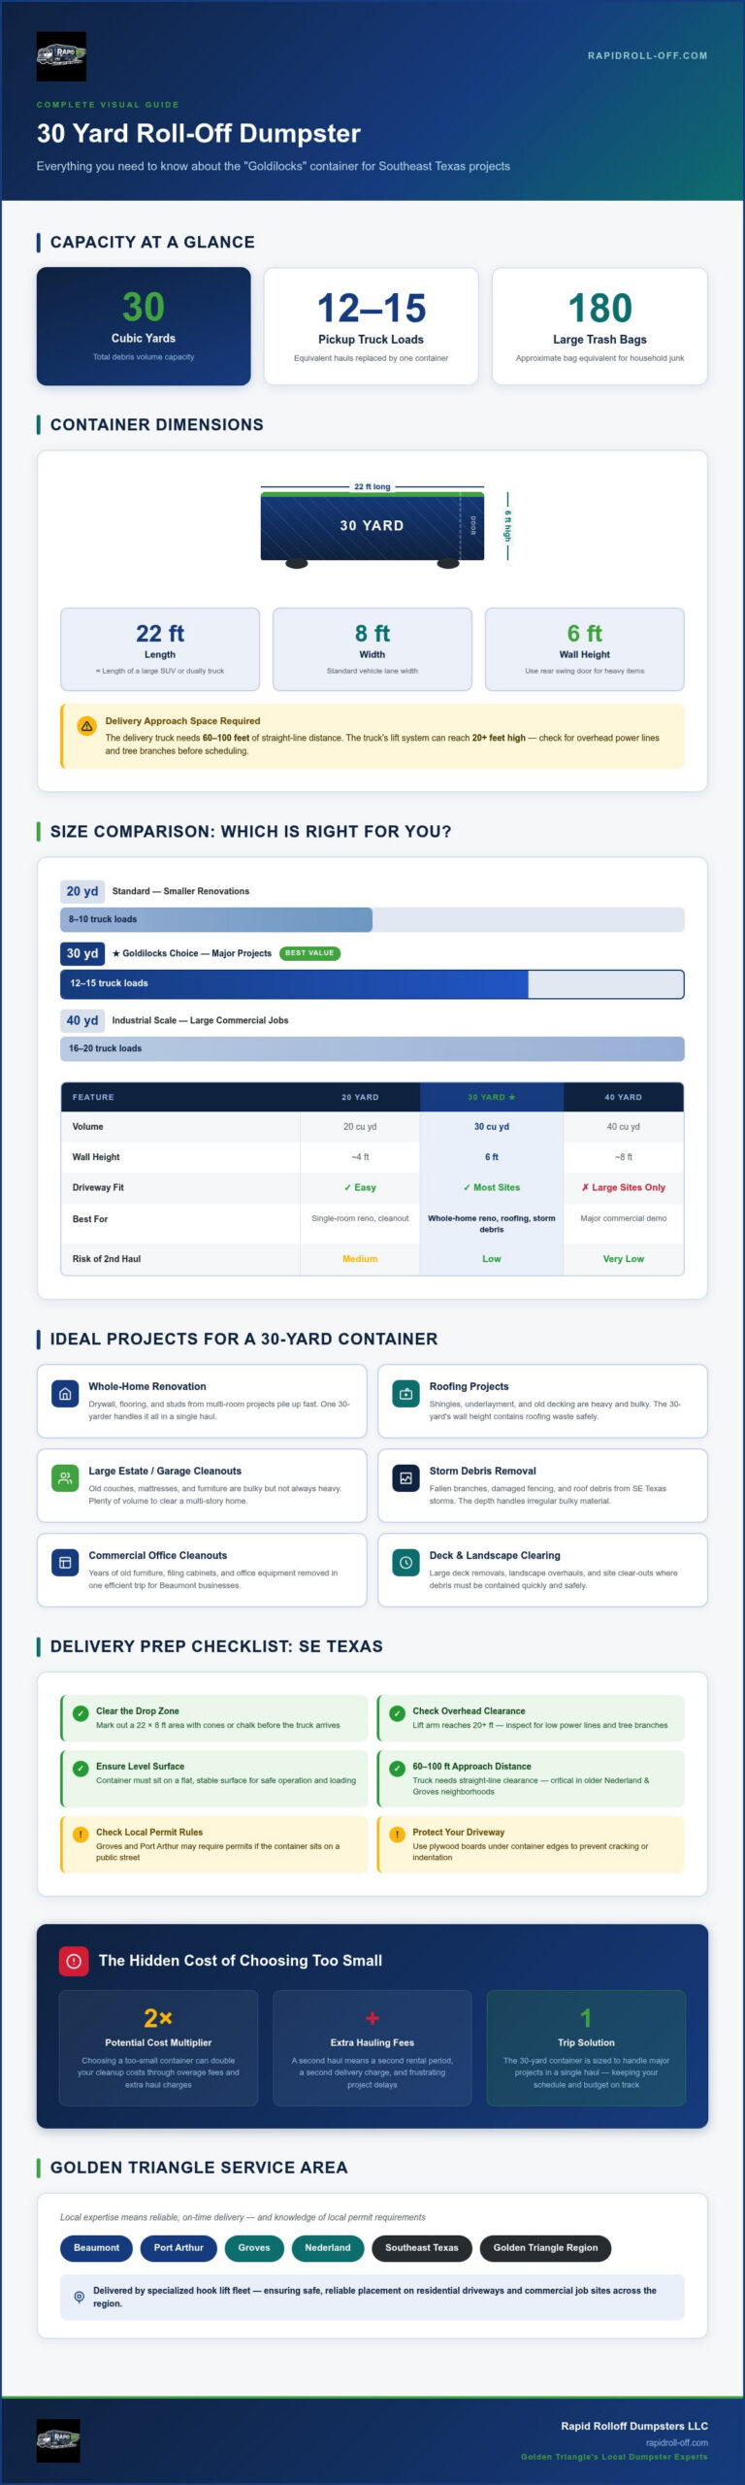The width and height of the screenshot is (745, 2485).
Task: Click the 'Medium' risk cell
Action: (360, 1259)
